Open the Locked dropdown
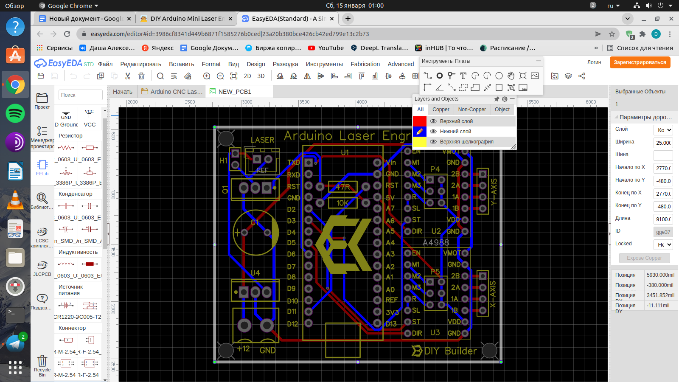The height and width of the screenshot is (382, 679). pos(663,244)
